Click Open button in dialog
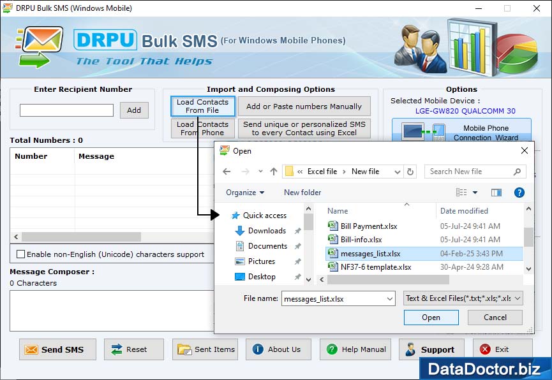The width and height of the screenshot is (552, 380). [431, 318]
